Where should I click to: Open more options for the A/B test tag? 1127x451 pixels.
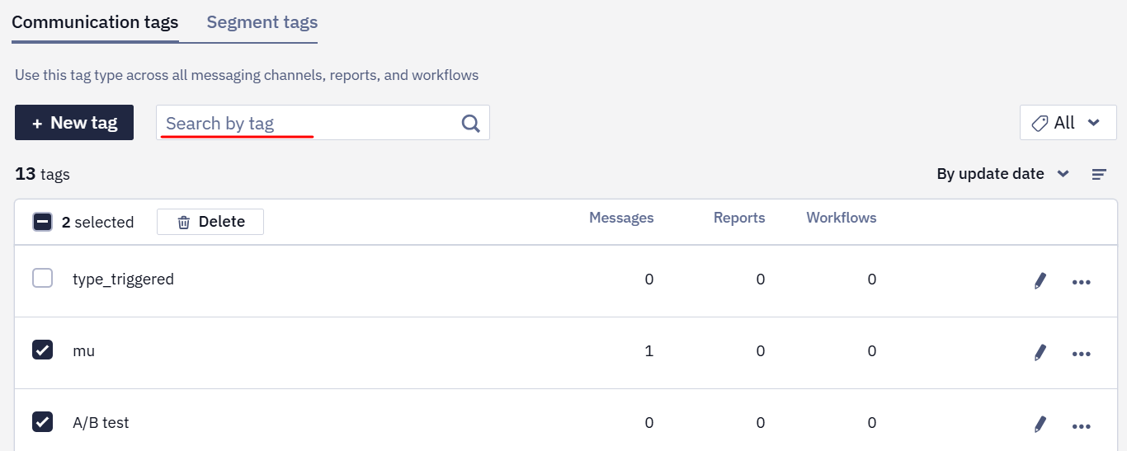(1081, 425)
